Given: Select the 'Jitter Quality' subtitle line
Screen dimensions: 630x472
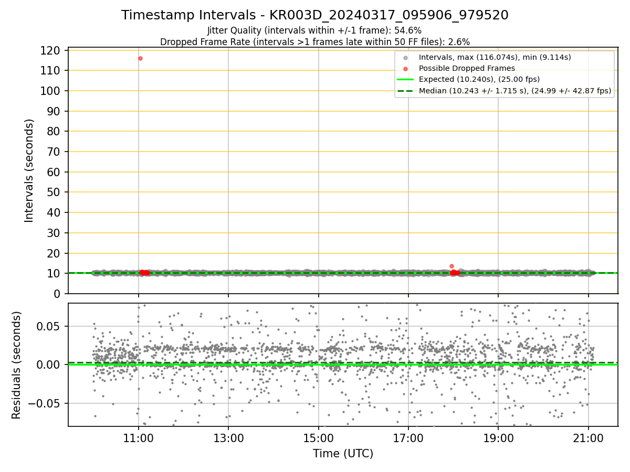Looking at the screenshot, I should click(x=314, y=30).
